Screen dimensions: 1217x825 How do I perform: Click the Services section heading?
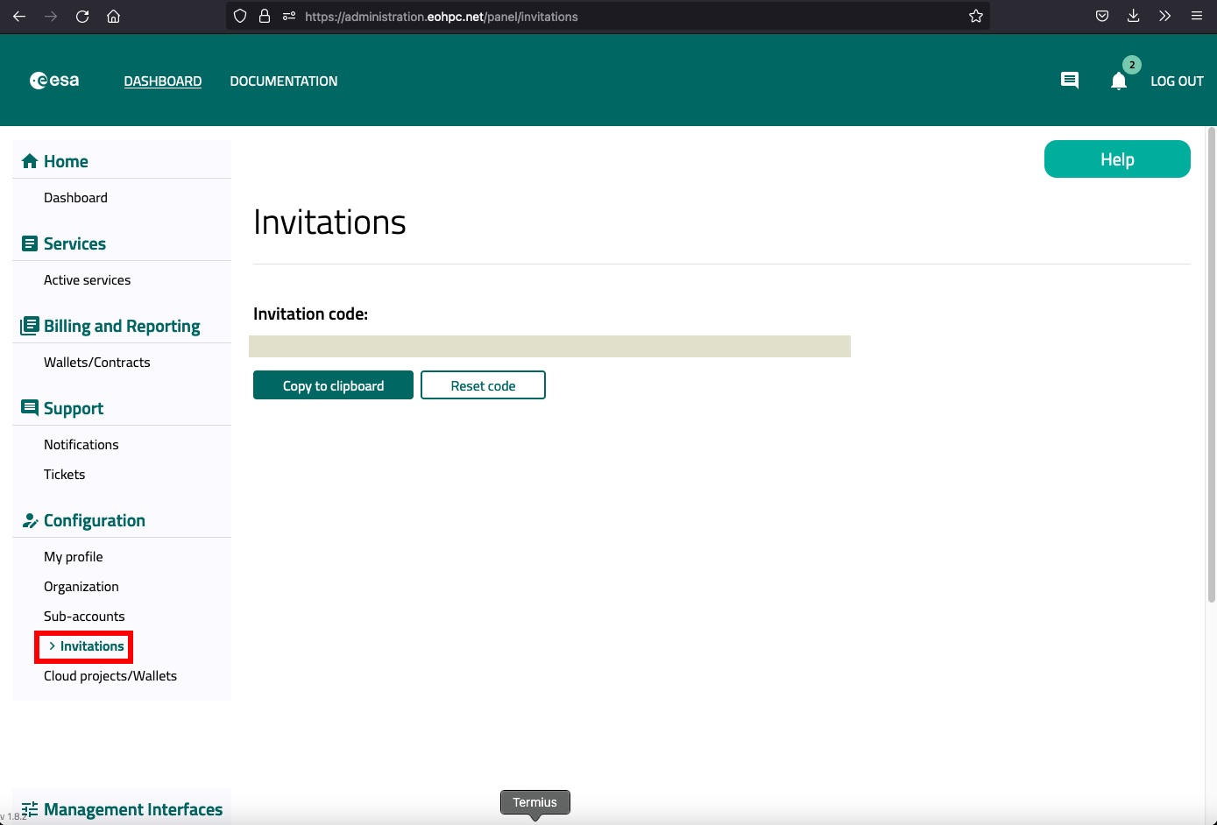pyautogui.click(x=74, y=243)
